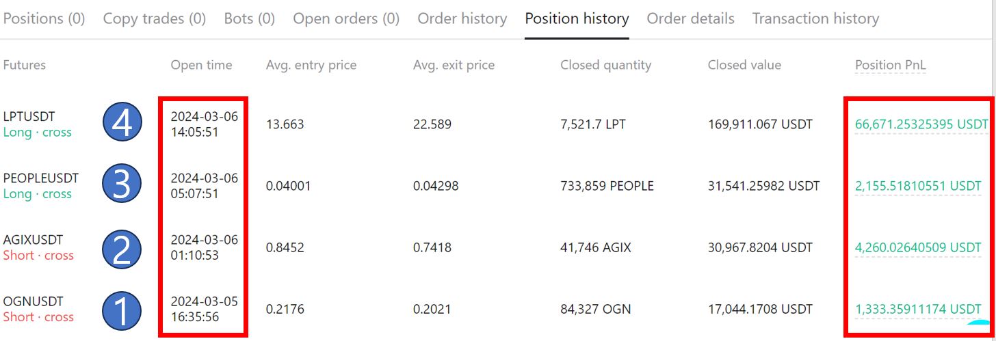Click the blue circle numbered 4
The image size is (996, 341).
(x=122, y=124)
